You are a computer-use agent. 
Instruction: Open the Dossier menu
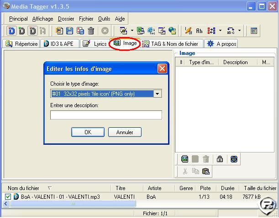tap(66, 19)
